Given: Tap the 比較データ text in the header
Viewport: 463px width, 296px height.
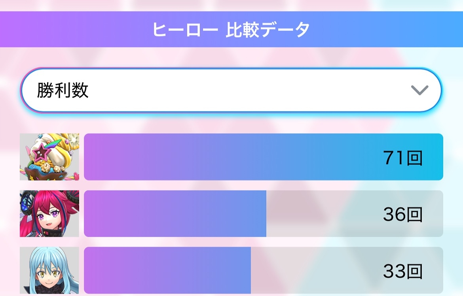Looking at the screenshot, I should (268, 30).
